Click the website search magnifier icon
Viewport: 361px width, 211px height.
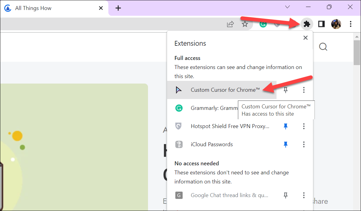pyautogui.click(x=323, y=47)
